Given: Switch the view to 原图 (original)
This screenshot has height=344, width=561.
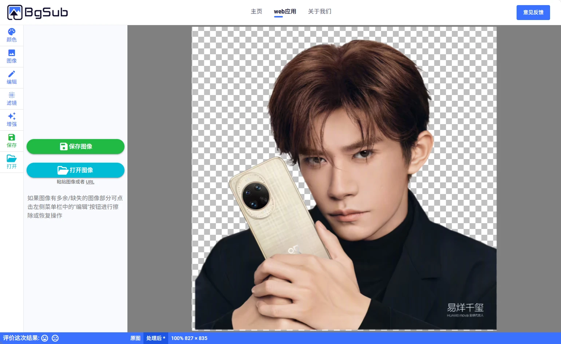Looking at the screenshot, I should (135, 338).
